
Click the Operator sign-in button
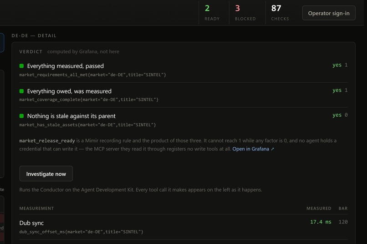coord(329,13)
